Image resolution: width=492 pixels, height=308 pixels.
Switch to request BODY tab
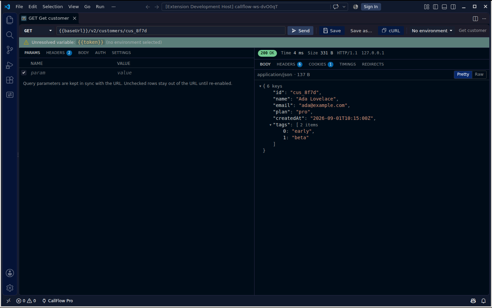(x=83, y=53)
